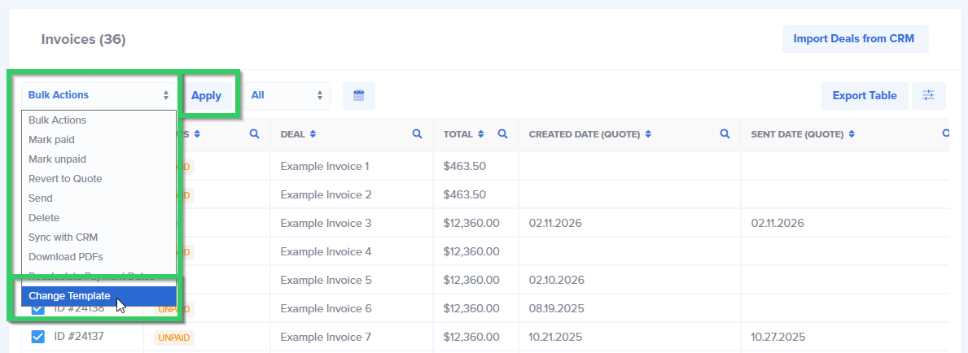This screenshot has height=353, width=968.
Task: Click the Export Table button
Action: 864,95
